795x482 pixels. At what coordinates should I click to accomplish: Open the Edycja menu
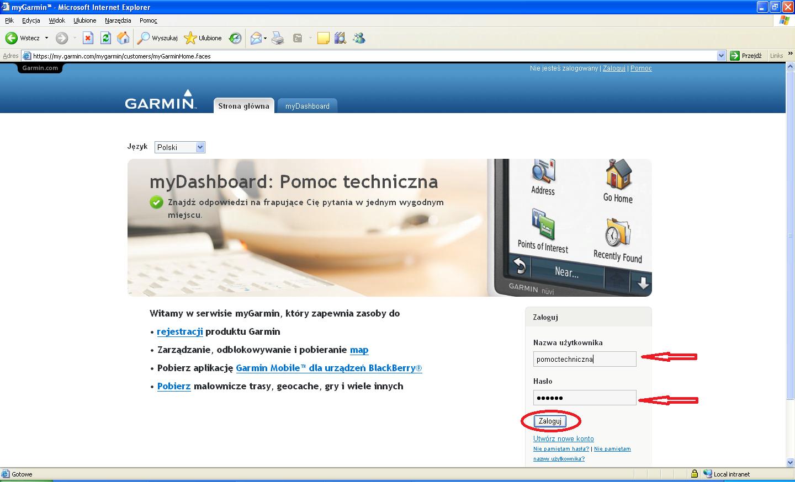[x=31, y=20]
